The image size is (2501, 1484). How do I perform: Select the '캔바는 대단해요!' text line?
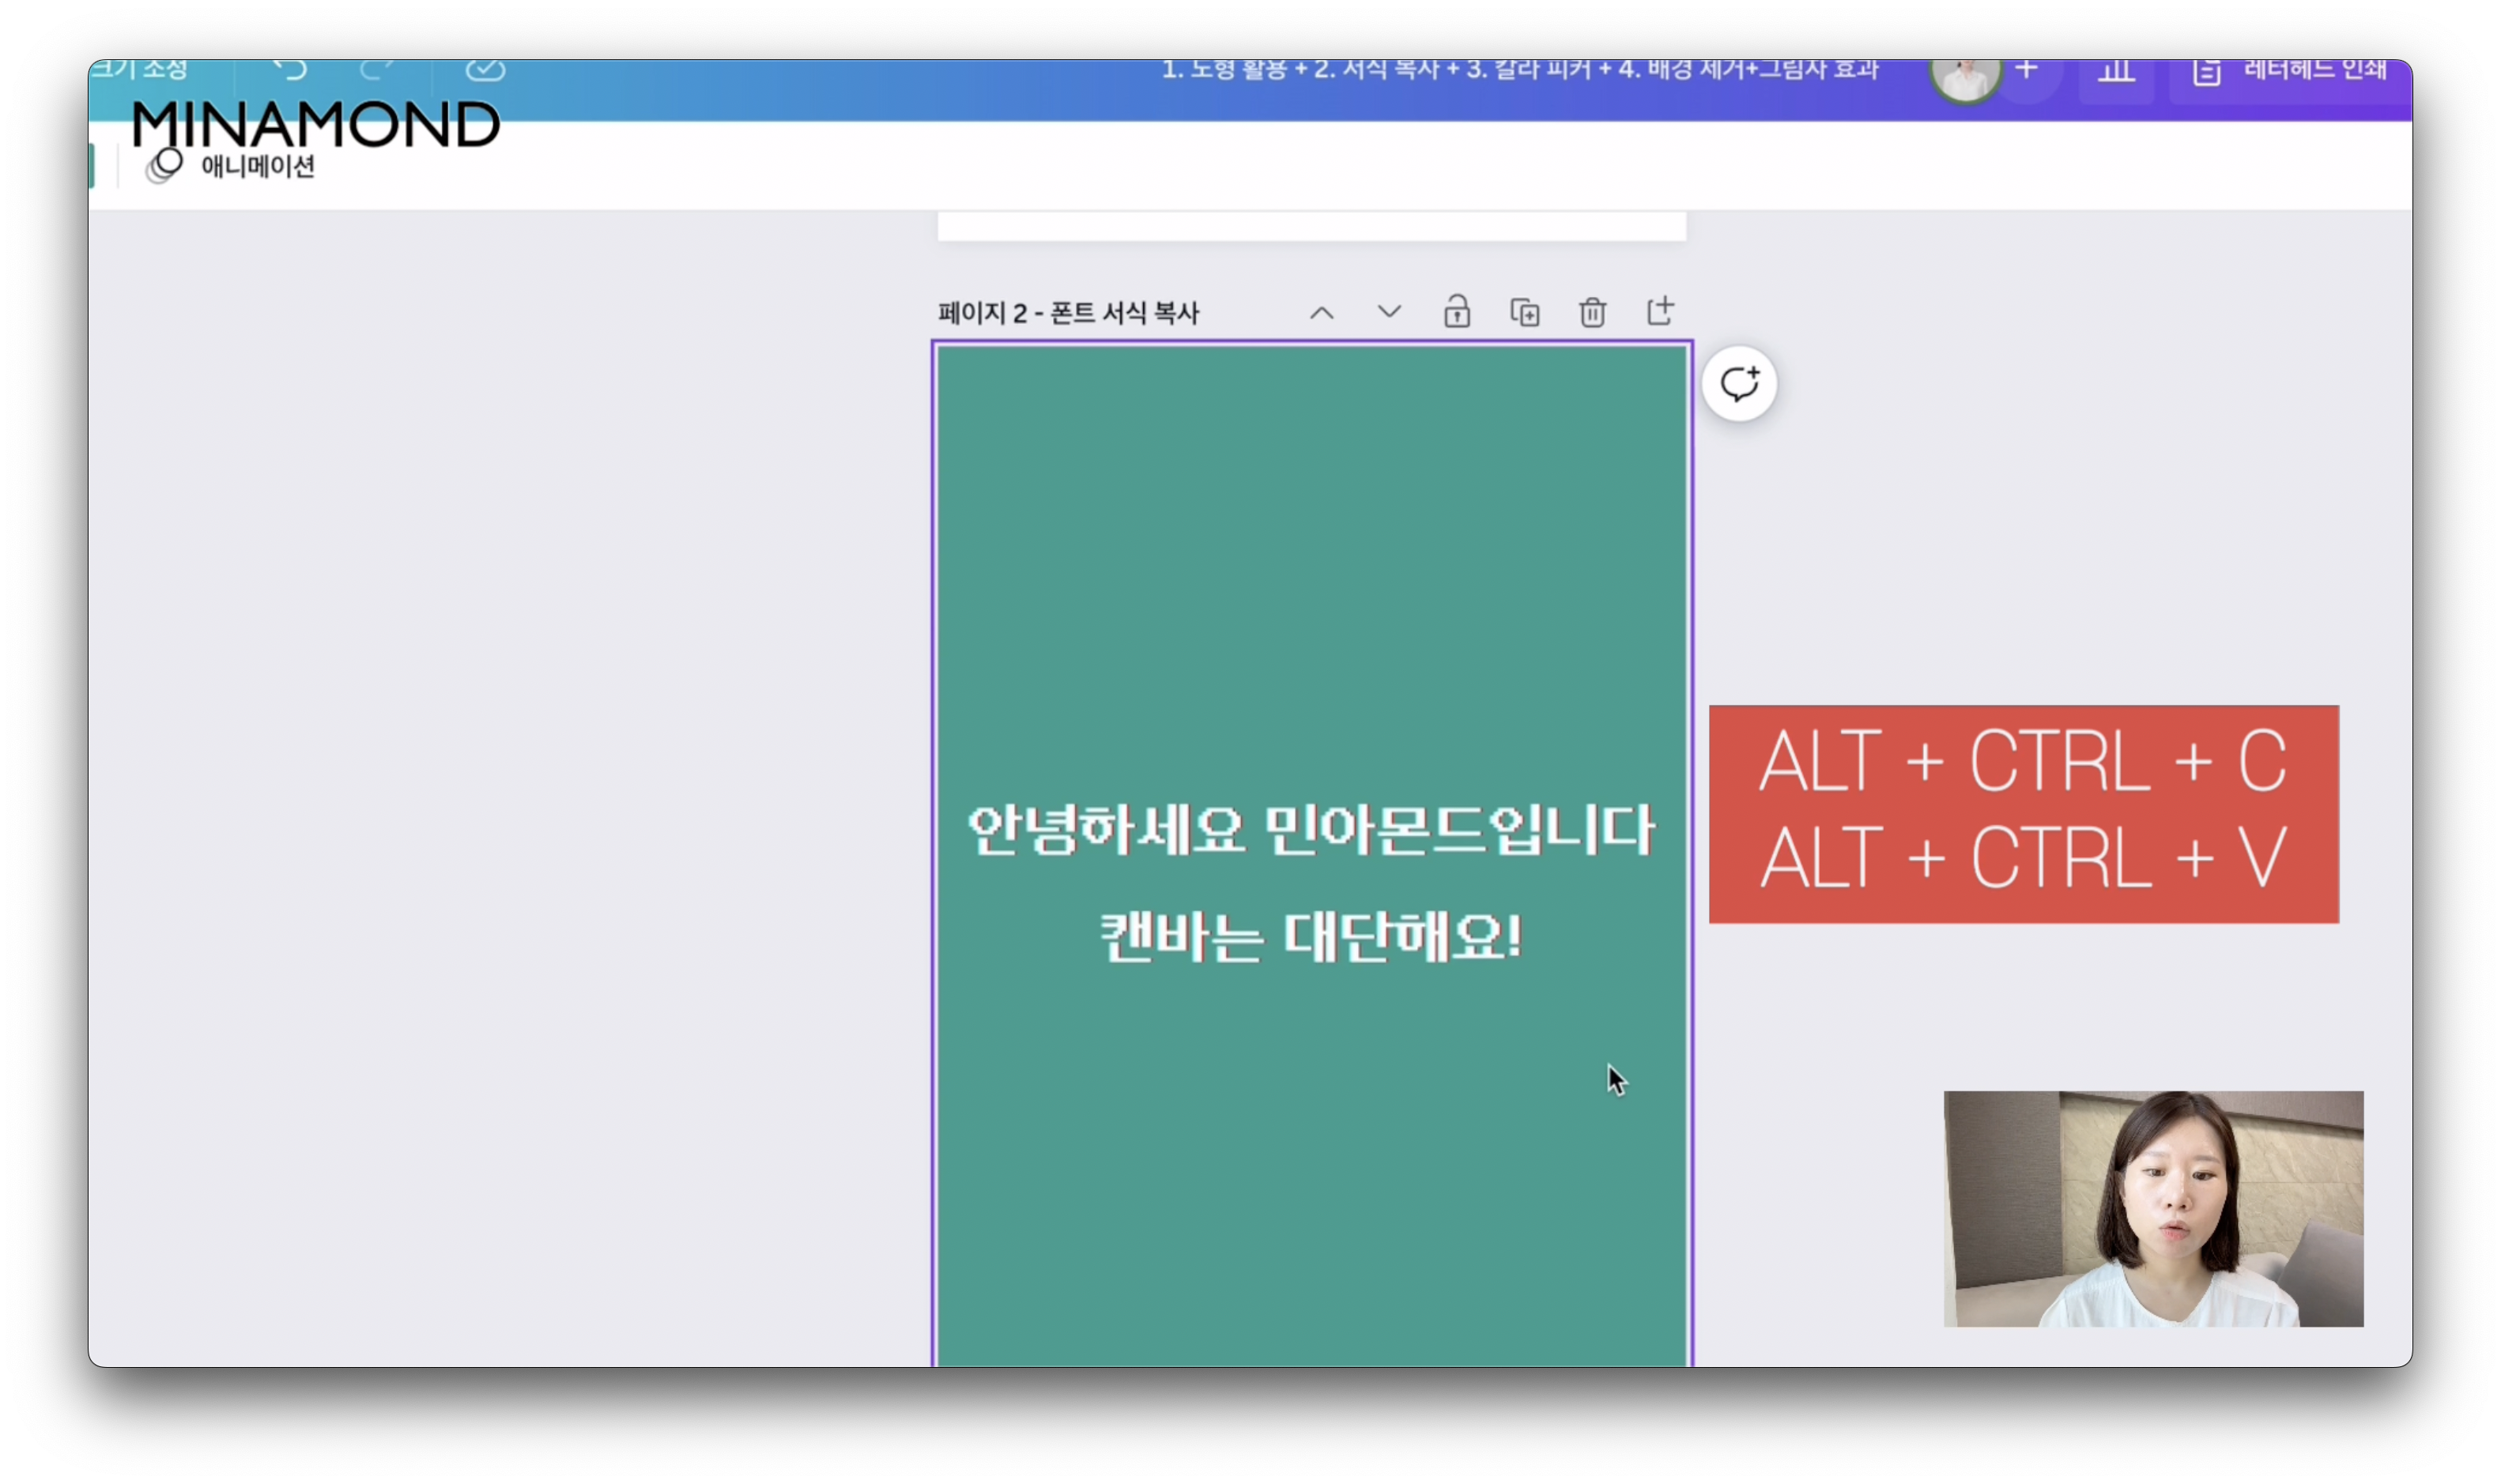[x=1311, y=937]
